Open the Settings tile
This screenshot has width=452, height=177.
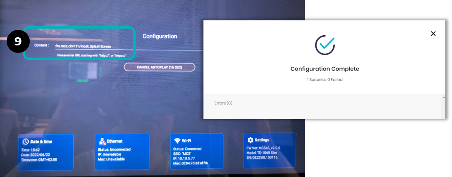click(x=269, y=150)
